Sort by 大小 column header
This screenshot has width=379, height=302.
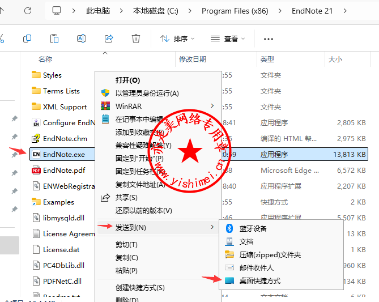[335, 59]
